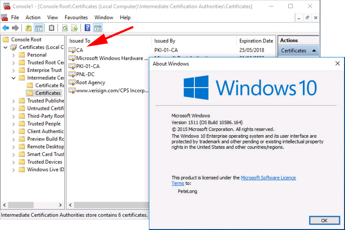This screenshot has width=345, height=230.
Task: Click the Console Root folder icon
Action: pos(6,40)
